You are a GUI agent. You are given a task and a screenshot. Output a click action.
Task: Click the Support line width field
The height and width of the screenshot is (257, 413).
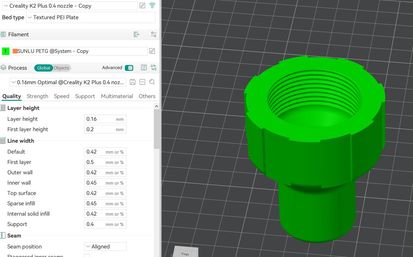click(x=105, y=224)
